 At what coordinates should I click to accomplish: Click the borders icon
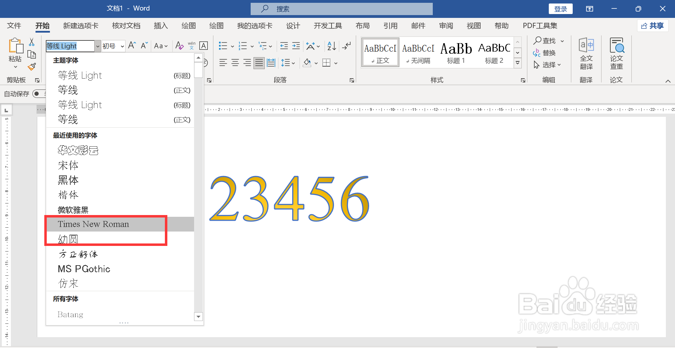327,63
